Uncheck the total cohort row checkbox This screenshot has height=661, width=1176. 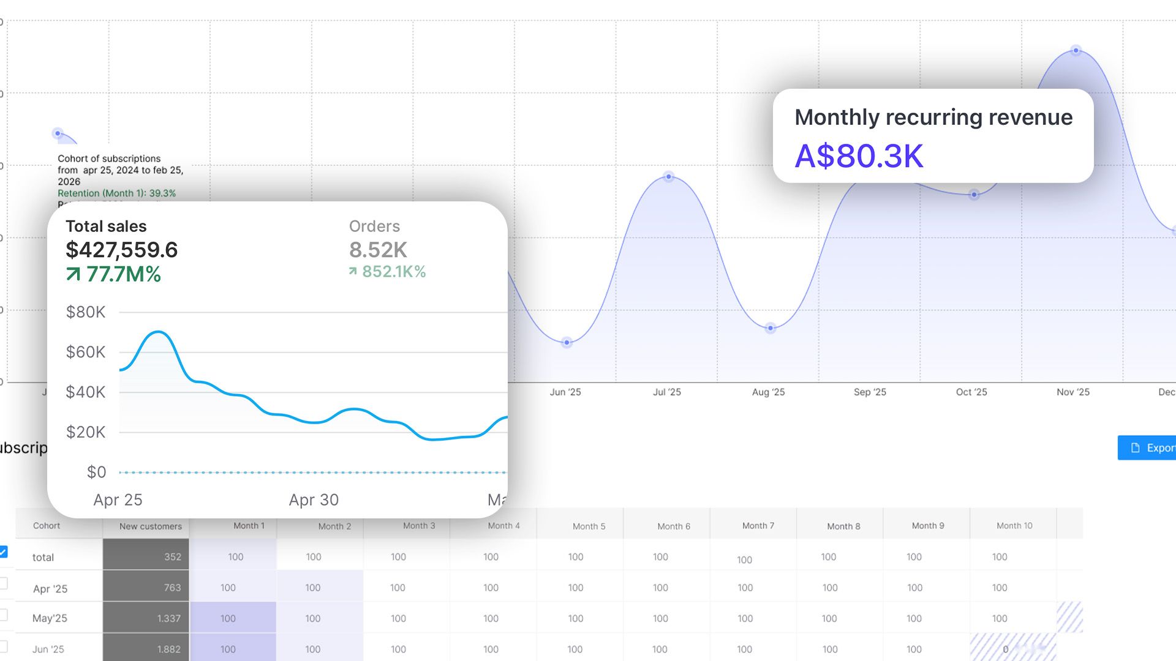[x=3, y=552]
